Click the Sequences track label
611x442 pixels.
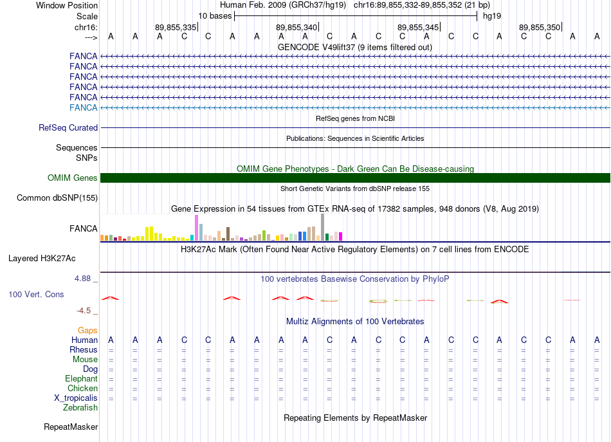pos(77,147)
